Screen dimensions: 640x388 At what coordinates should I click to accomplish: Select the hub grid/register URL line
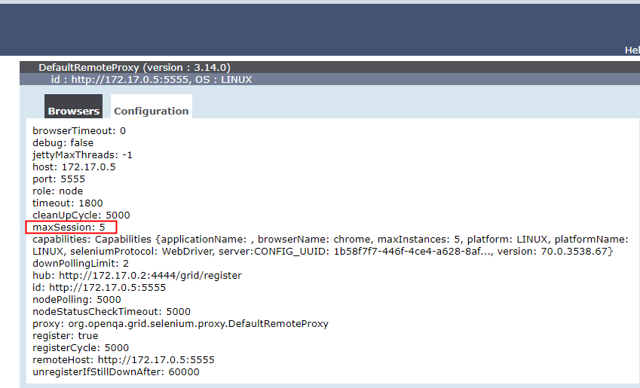pyautogui.click(x=137, y=276)
